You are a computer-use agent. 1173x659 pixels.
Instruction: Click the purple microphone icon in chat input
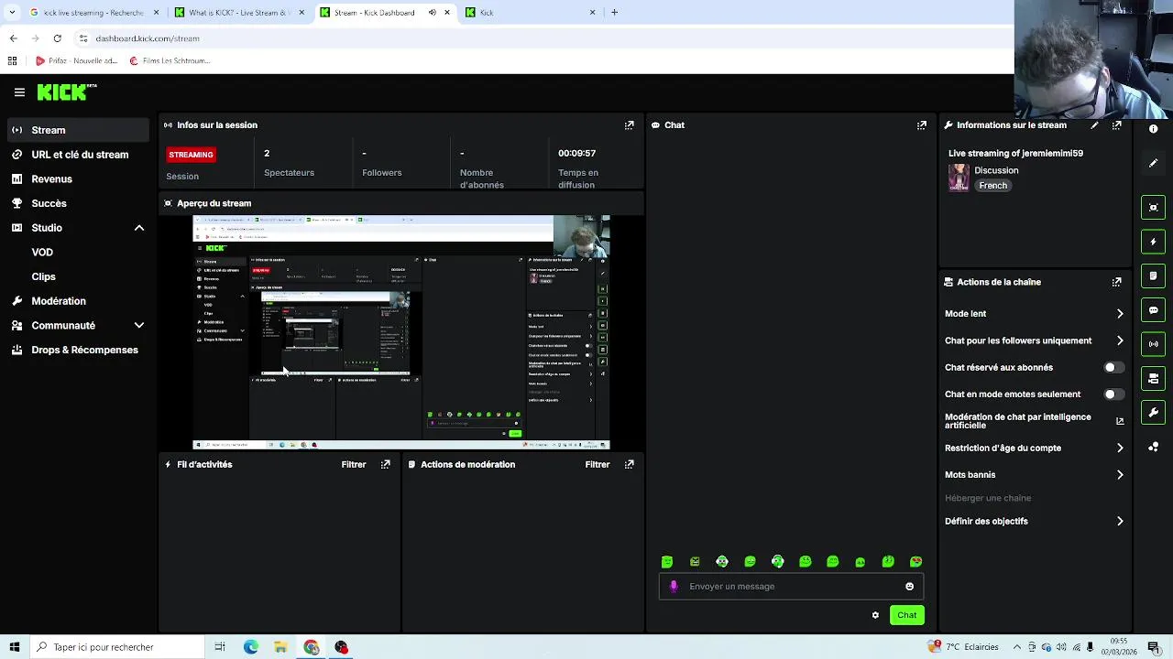pos(674,587)
